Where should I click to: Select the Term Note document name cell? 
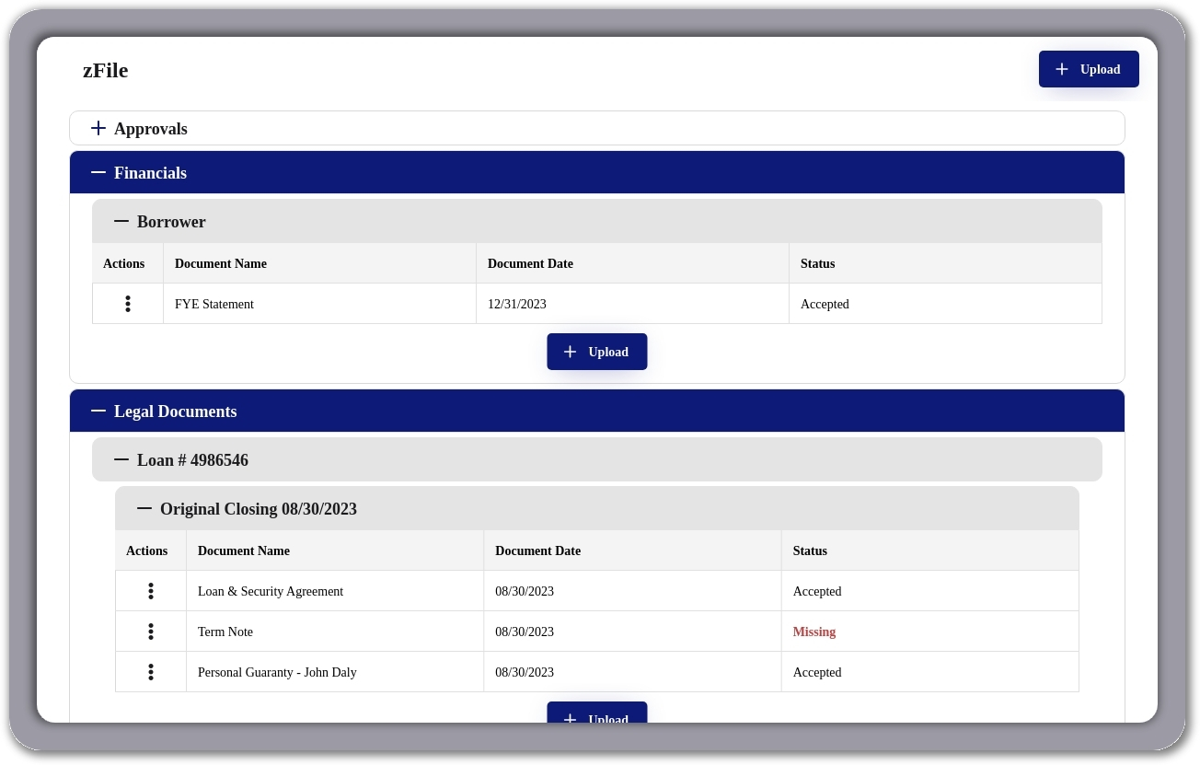(x=225, y=632)
